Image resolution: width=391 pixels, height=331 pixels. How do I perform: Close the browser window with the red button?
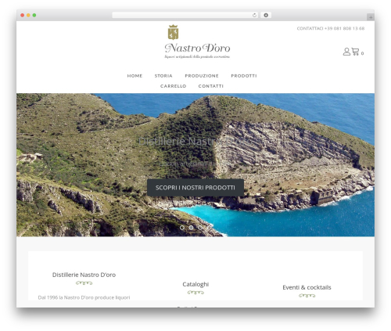[x=23, y=15]
